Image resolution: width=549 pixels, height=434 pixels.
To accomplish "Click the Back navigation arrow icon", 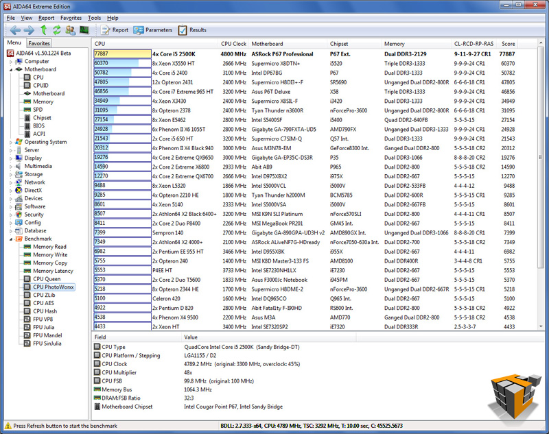I will click(x=15, y=30).
